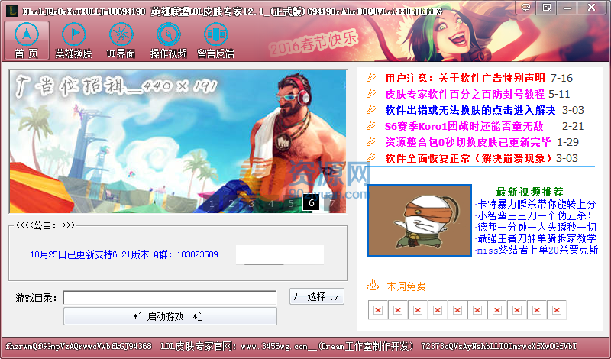Click bullet icon beside 软件全面恢复正常 link
Screen dimensions: 611x359
click(x=371, y=157)
